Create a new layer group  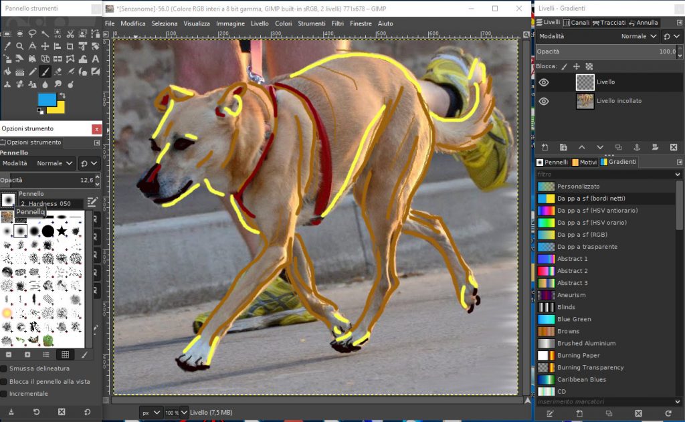pyautogui.click(x=563, y=147)
